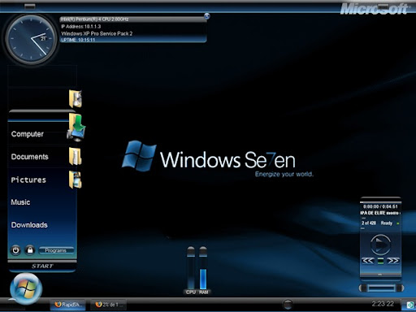
Task: Click the taskbar clock showing 2:23 22
Action: [383, 304]
